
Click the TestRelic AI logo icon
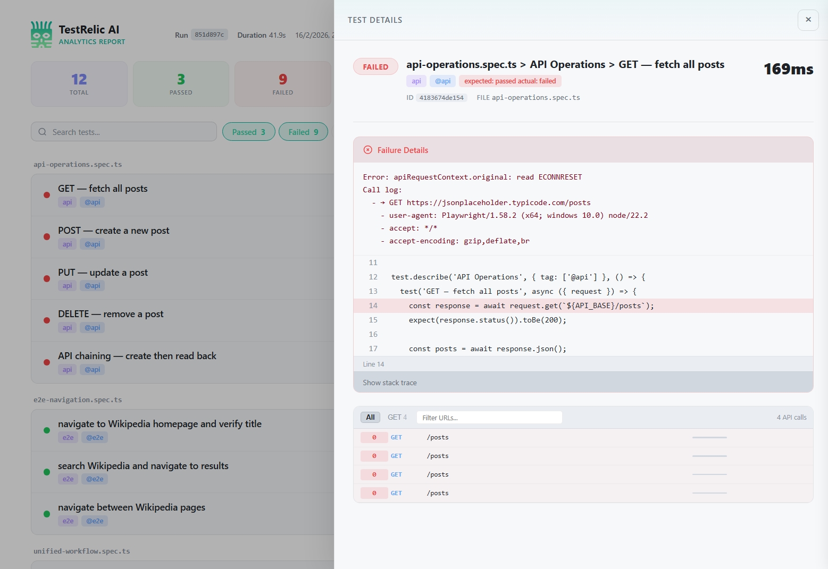point(40,34)
